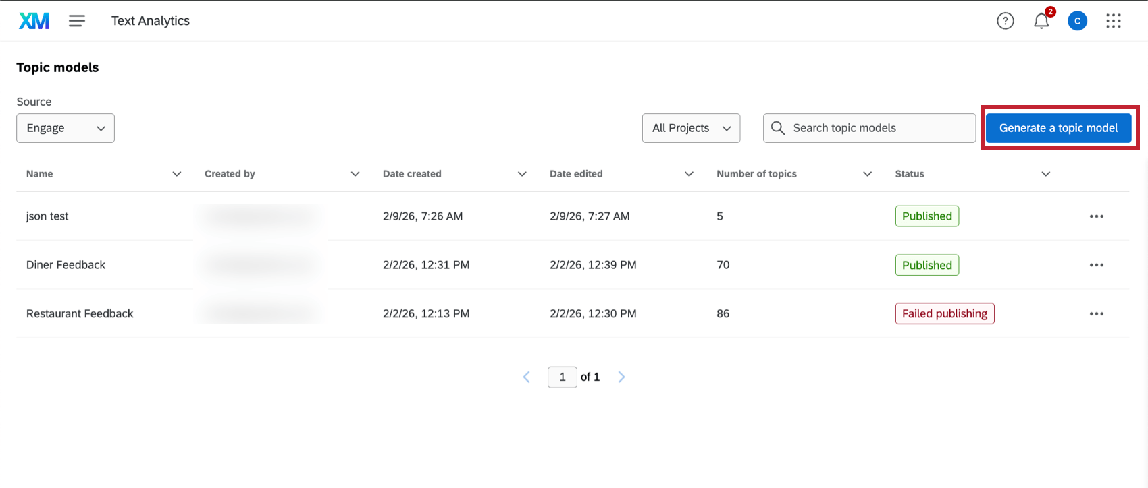Click the page number input box
The image size is (1148, 488).
coord(562,377)
